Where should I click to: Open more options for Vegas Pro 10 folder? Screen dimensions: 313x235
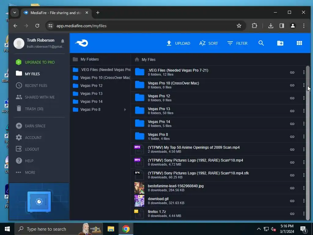[304, 85]
